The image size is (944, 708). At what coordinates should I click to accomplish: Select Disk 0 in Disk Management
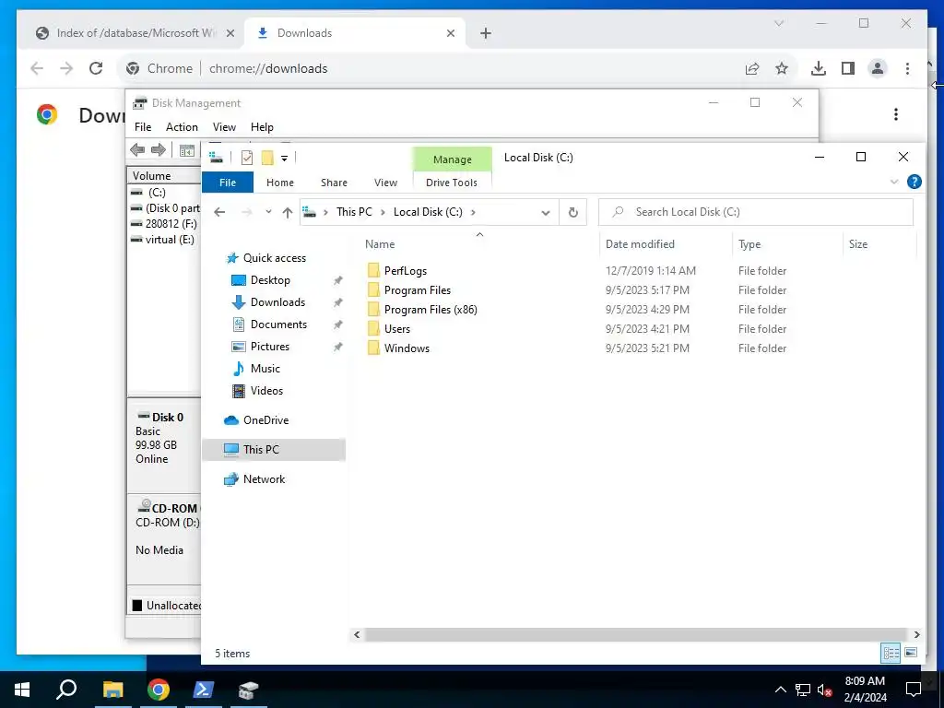pyautogui.click(x=164, y=444)
